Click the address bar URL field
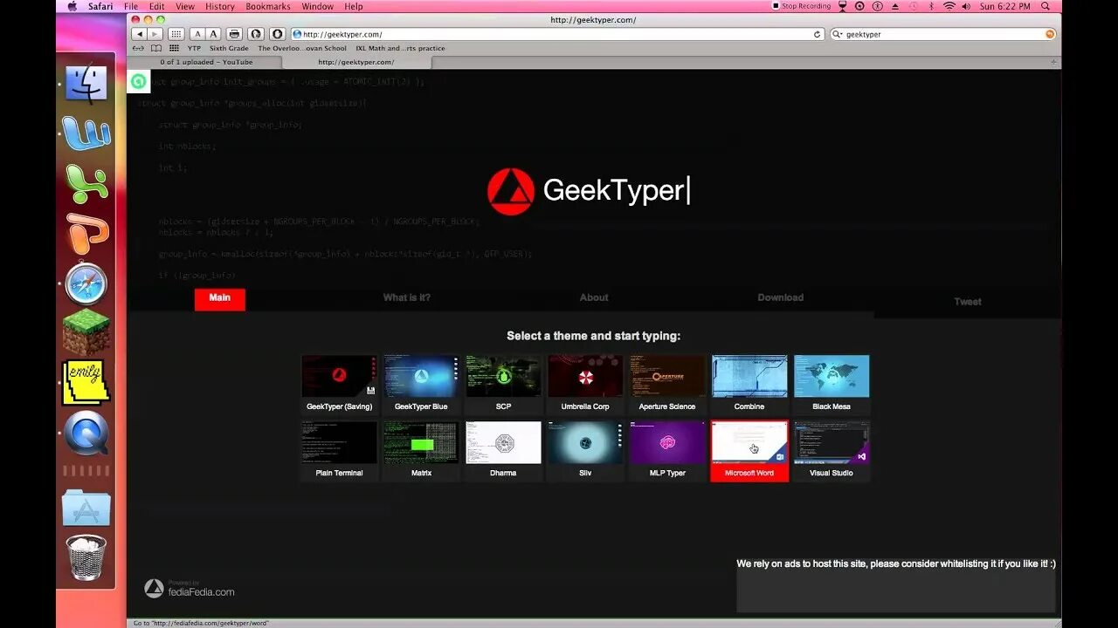The width and height of the screenshot is (1118, 628). coord(556,34)
